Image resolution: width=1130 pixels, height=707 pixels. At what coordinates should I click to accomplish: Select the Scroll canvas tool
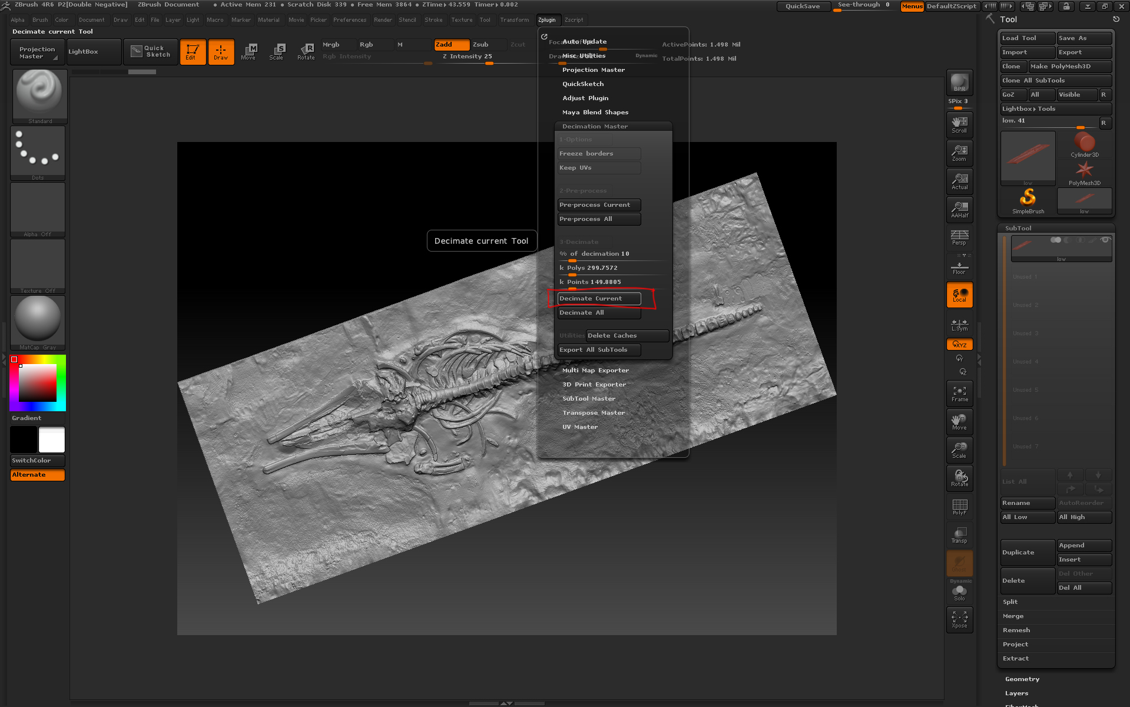point(959,124)
